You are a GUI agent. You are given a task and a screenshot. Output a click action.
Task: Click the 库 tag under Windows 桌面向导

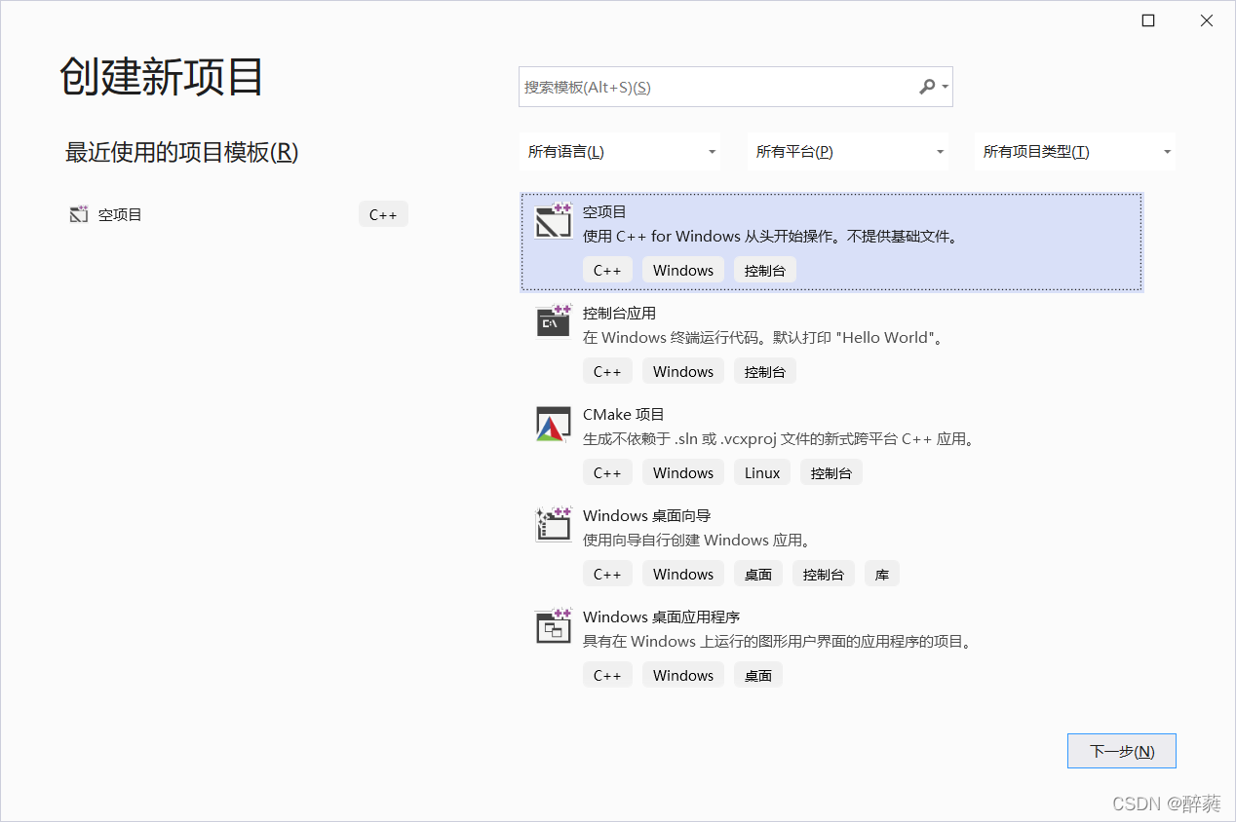point(882,574)
